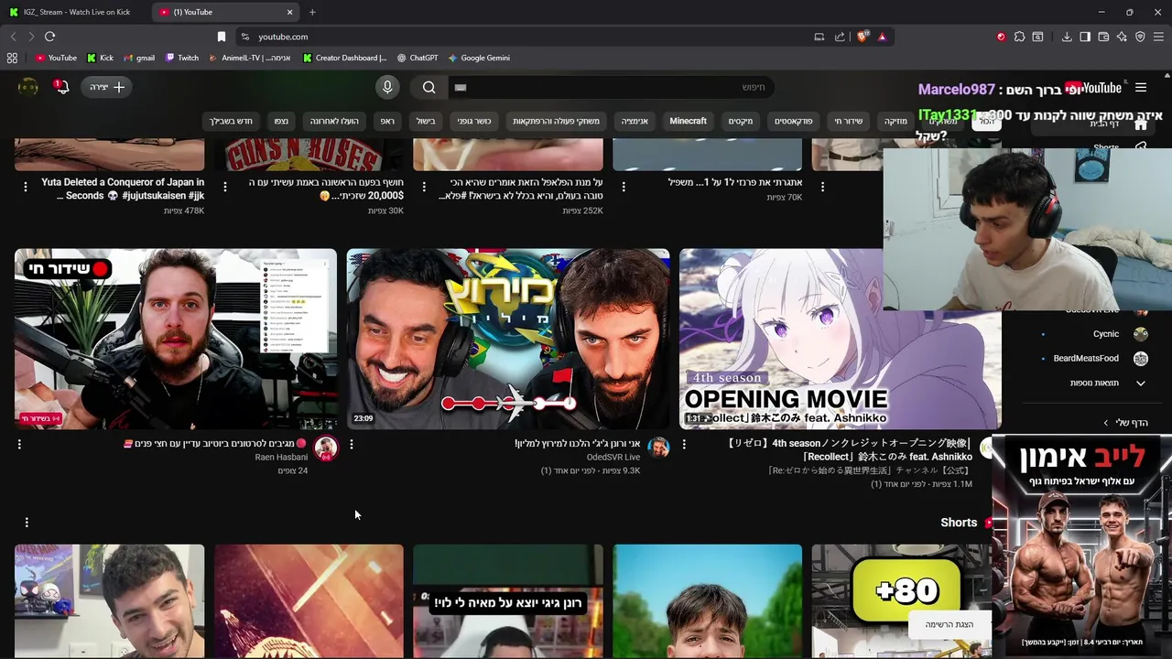Open Creator Dashboard bookmark
This screenshot has height=659, width=1172.
(345, 58)
